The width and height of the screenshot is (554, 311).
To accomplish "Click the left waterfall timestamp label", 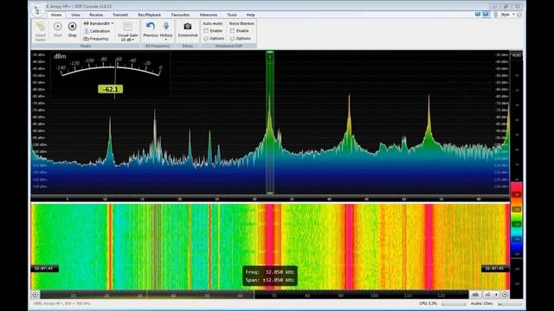I will pos(44,269).
